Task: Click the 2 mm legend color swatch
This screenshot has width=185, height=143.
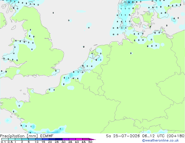Action: (25, 139)
